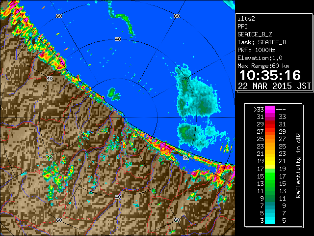Pick the cyan segment beside left-column label 3
This screenshot has height=236, width=314.
[x=270, y=220]
